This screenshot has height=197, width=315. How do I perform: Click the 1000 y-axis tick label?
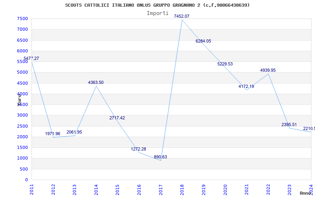pyautogui.click(x=22, y=158)
